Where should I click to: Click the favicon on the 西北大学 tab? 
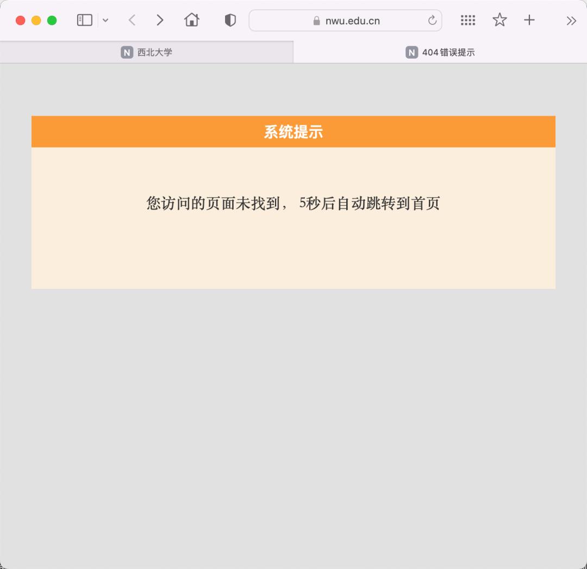[127, 52]
